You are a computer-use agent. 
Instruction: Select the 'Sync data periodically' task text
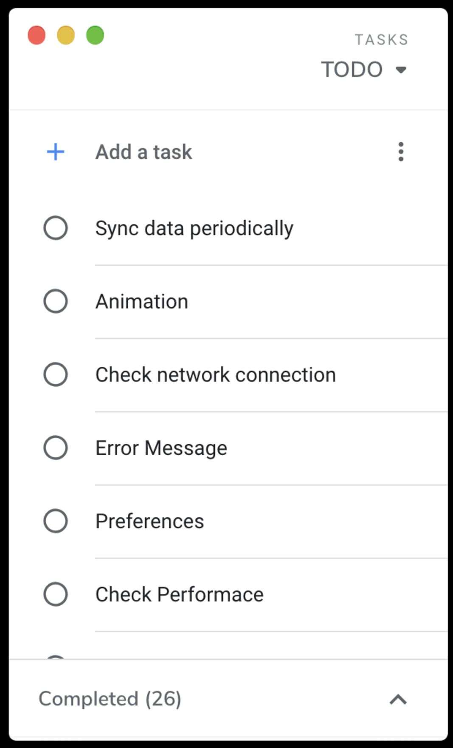pyautogui.click(x=194, y=229)
